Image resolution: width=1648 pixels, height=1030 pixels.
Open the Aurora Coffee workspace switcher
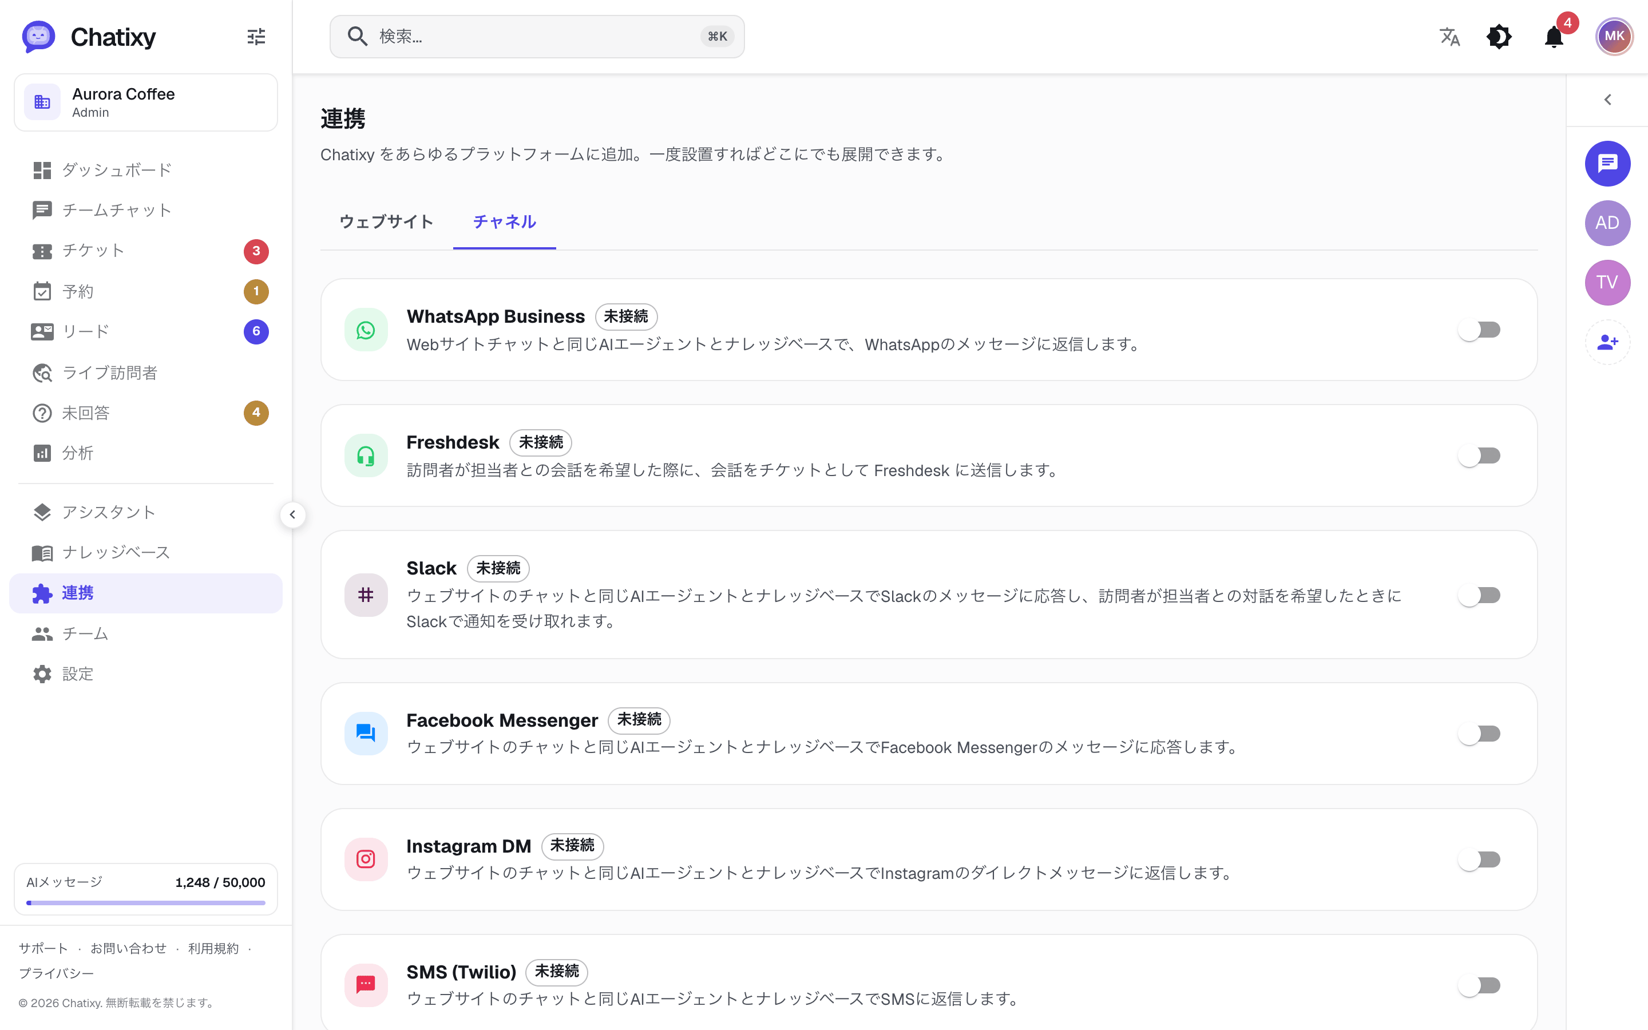tap(146, 102)
